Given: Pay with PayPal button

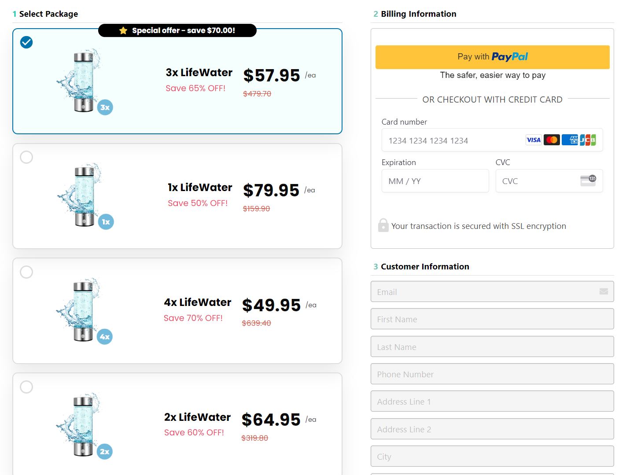Looking at the screenshot, I should (x=492, y=57).
